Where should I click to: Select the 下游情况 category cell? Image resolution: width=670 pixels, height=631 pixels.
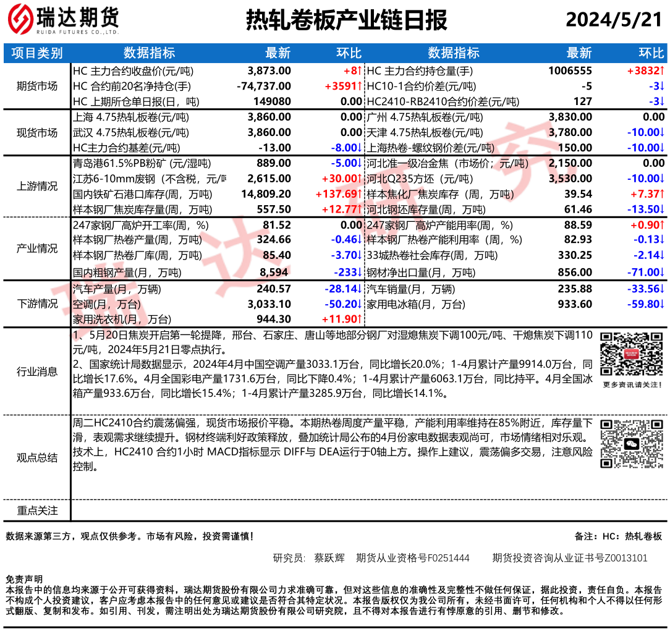(x=37, y=303)
